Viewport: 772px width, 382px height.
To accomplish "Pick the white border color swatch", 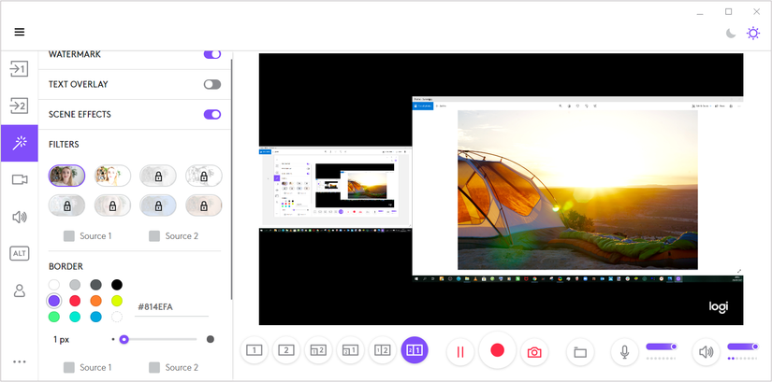I will (53, 285).
